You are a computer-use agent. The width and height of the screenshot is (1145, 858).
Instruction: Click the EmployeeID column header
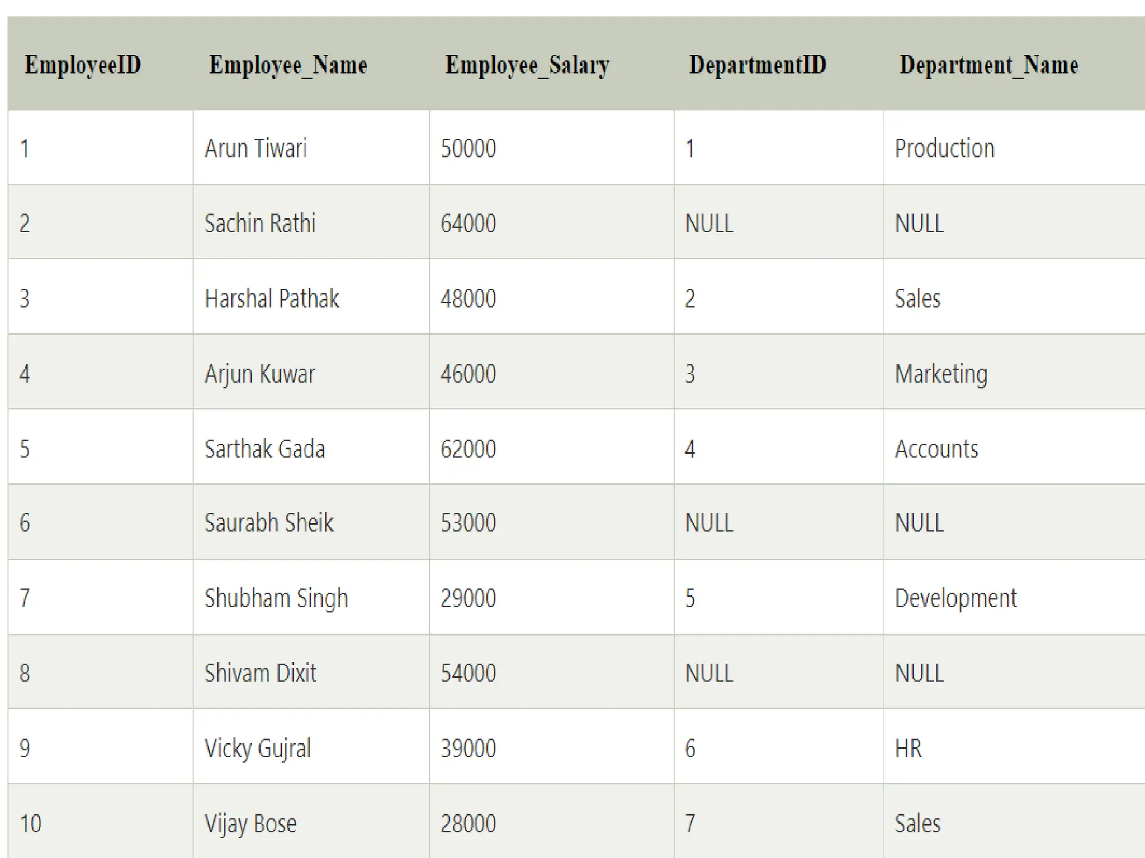[x=83, y=65]
